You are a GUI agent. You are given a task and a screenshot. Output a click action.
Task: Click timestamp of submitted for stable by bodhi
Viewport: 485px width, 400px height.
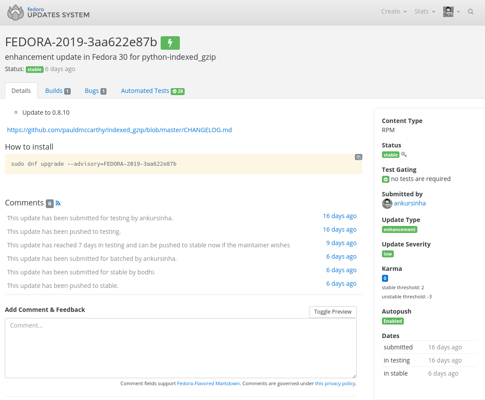(341, 270)
